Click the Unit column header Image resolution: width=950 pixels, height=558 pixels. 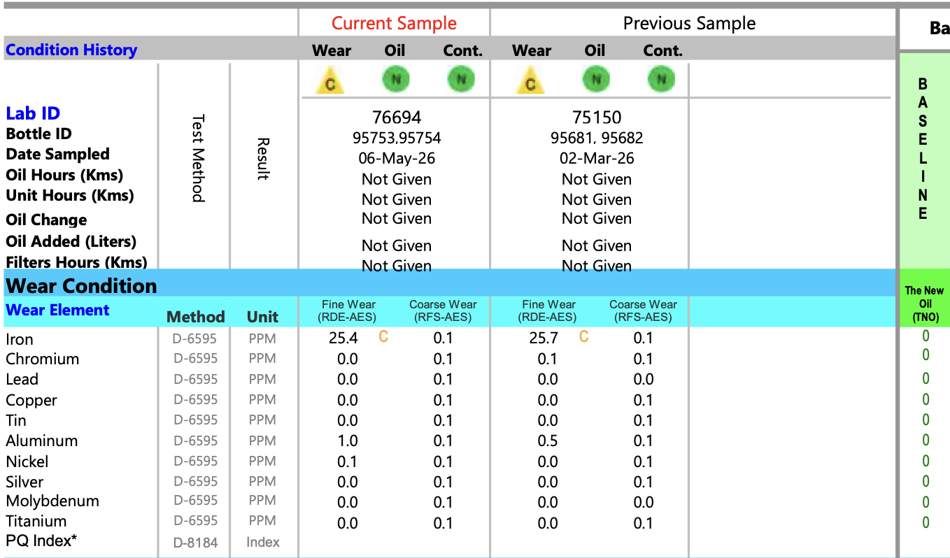[x=263, y=317]
